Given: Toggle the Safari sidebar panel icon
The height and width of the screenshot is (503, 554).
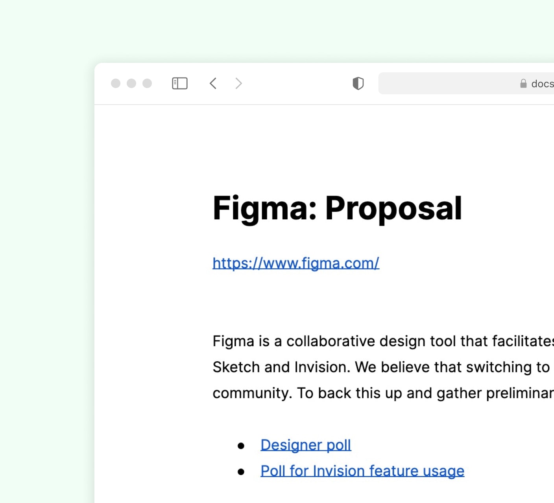Looking at the screenshot, I should [180, 83].
